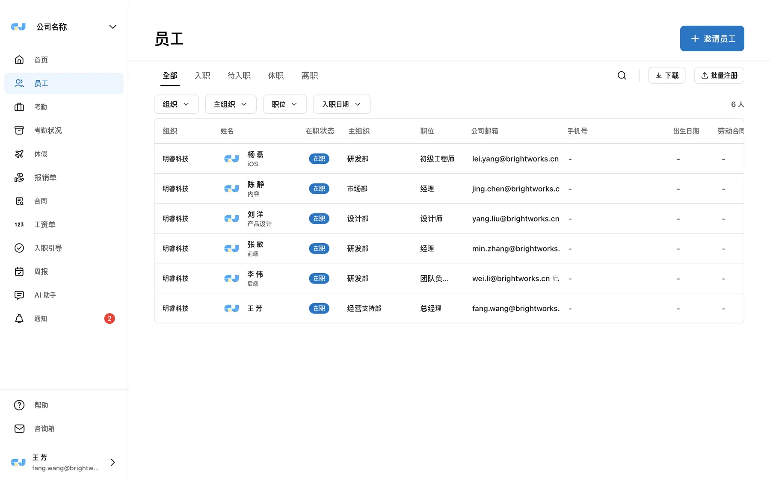Open 考勤状况 archive icon
Viewport: 770px width, 481px height.
[x=19, y=130]
